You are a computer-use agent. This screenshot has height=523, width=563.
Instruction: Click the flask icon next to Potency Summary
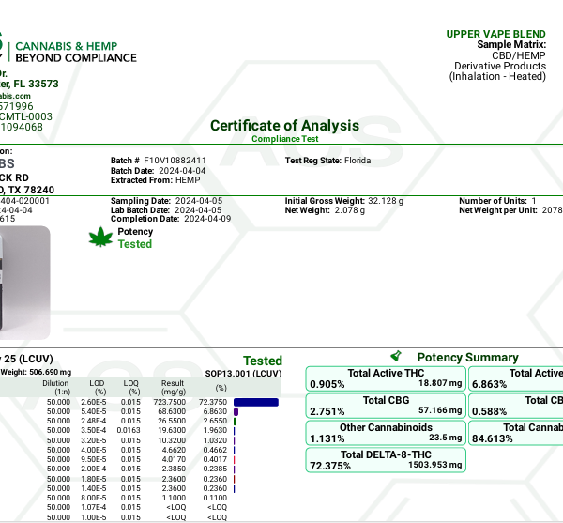click(396, 356)
